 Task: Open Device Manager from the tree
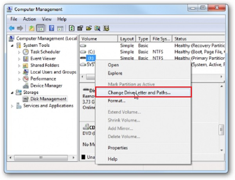(46, 86)
